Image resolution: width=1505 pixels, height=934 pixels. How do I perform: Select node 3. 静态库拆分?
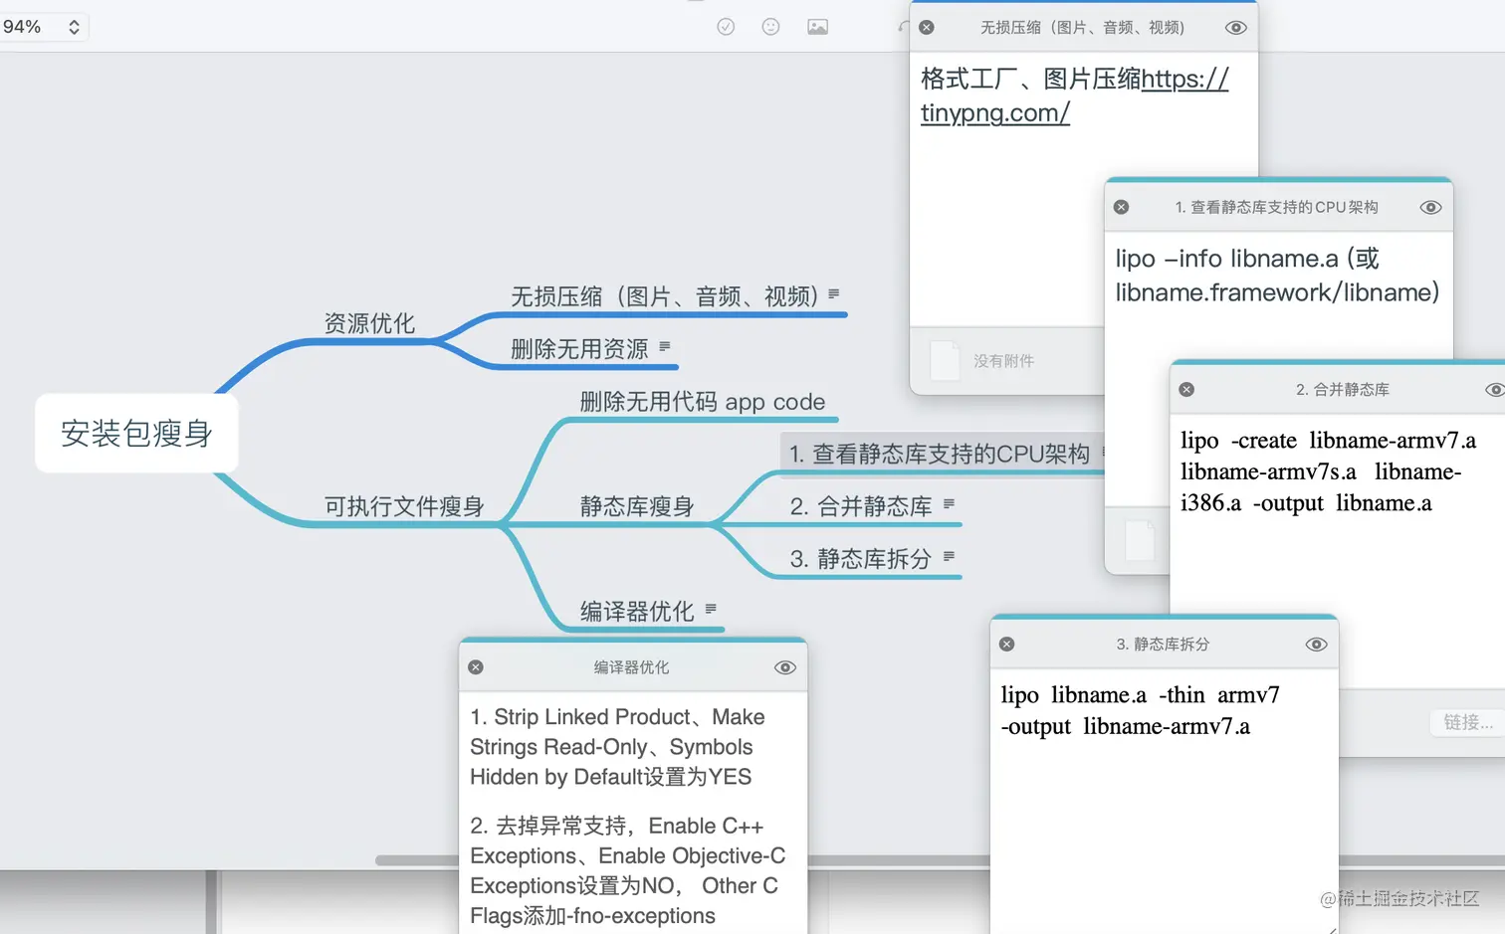pos(861,559)
